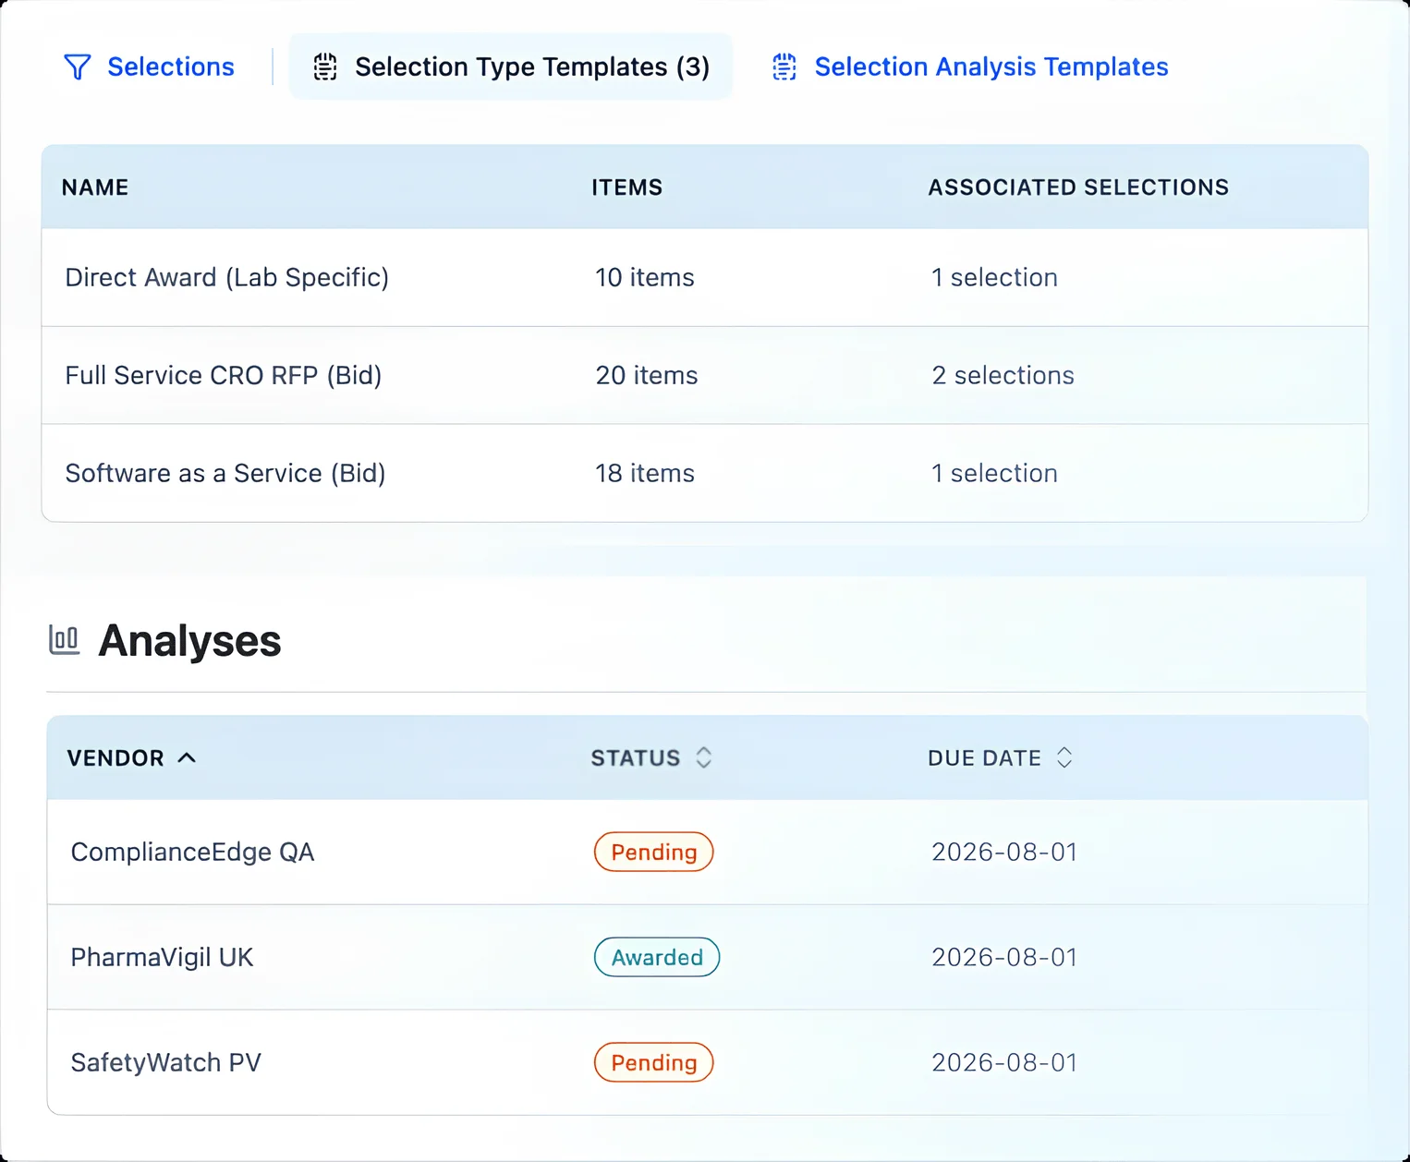
Task: Open the Due Date column sort chevrons
Action: (1064, 757)
